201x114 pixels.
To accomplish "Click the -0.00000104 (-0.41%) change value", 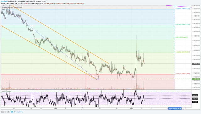I will pos(35,3).
